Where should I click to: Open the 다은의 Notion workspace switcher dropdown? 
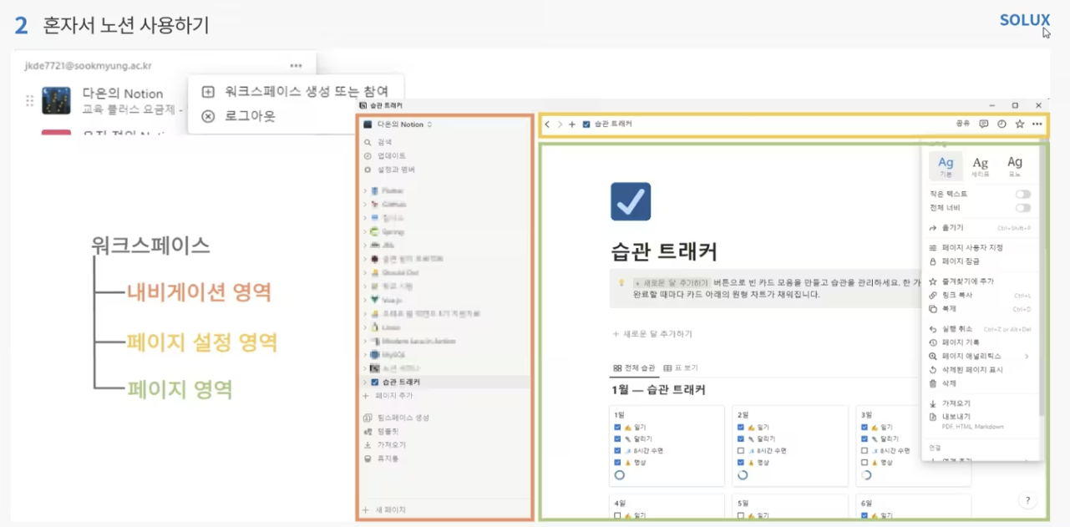(x=398, y=124)
